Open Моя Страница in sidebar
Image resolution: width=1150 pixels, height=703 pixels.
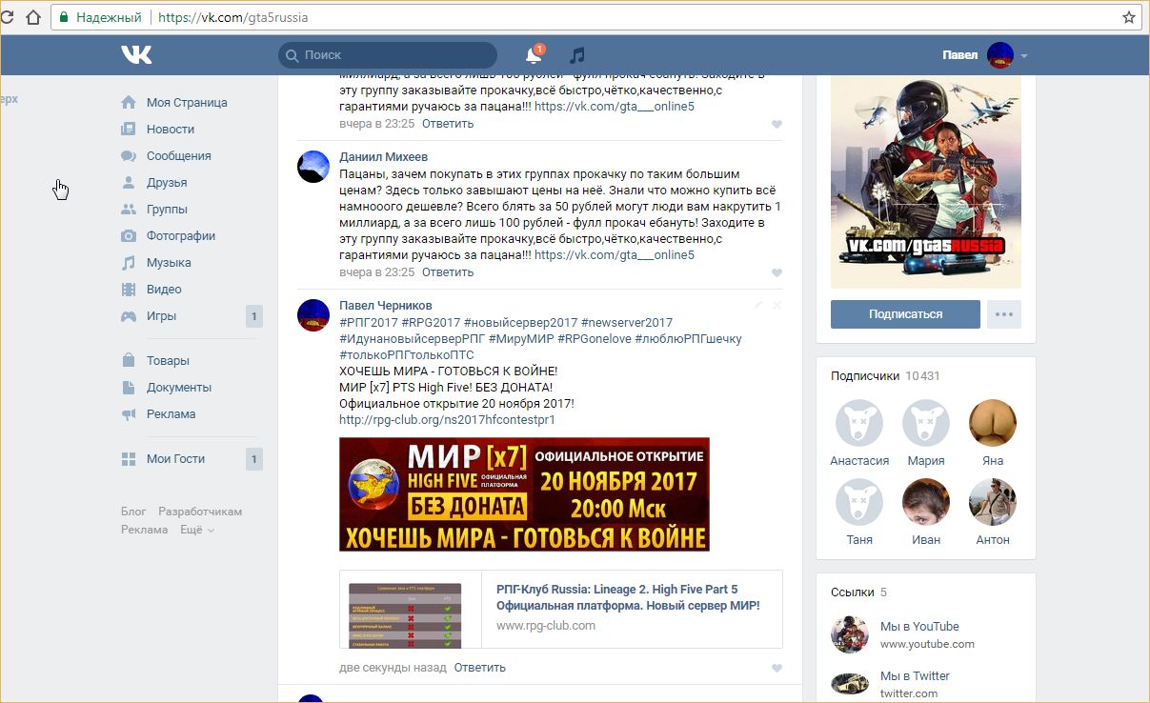[x=187, y=103]
